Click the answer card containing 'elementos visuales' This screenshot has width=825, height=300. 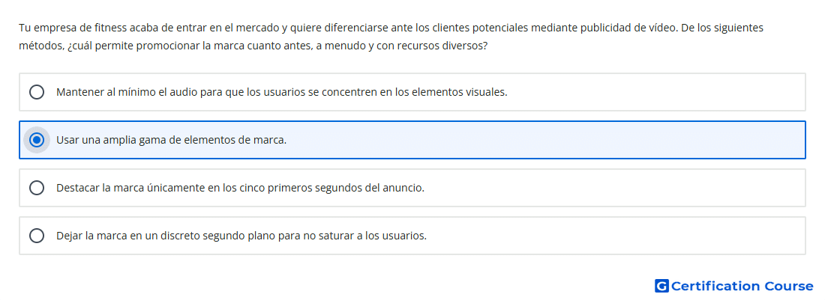click(412, 92)
